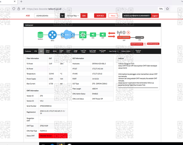Click the Tx Power value 3.69
The image size is (183, 145).
pos(51,64)
